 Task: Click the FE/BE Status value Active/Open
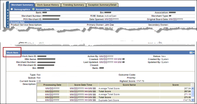click(x=111, y=16)
